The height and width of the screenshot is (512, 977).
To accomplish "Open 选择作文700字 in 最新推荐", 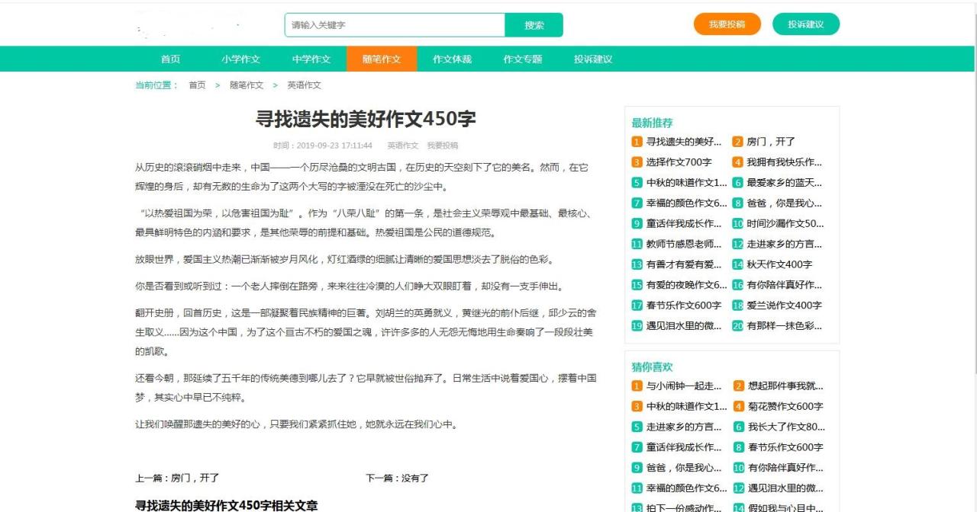I will (x=679, y=162).
